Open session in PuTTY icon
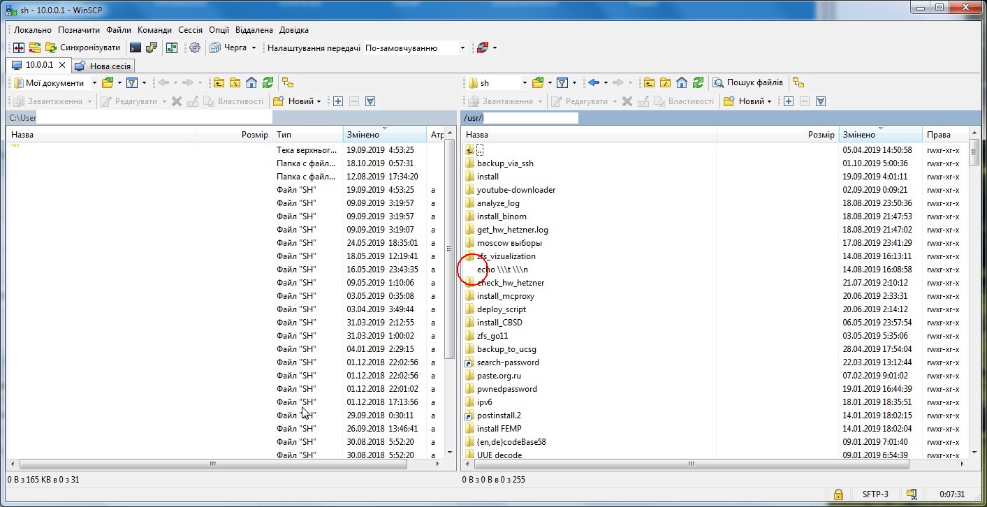The image size is (987, 507). (152, 47)
